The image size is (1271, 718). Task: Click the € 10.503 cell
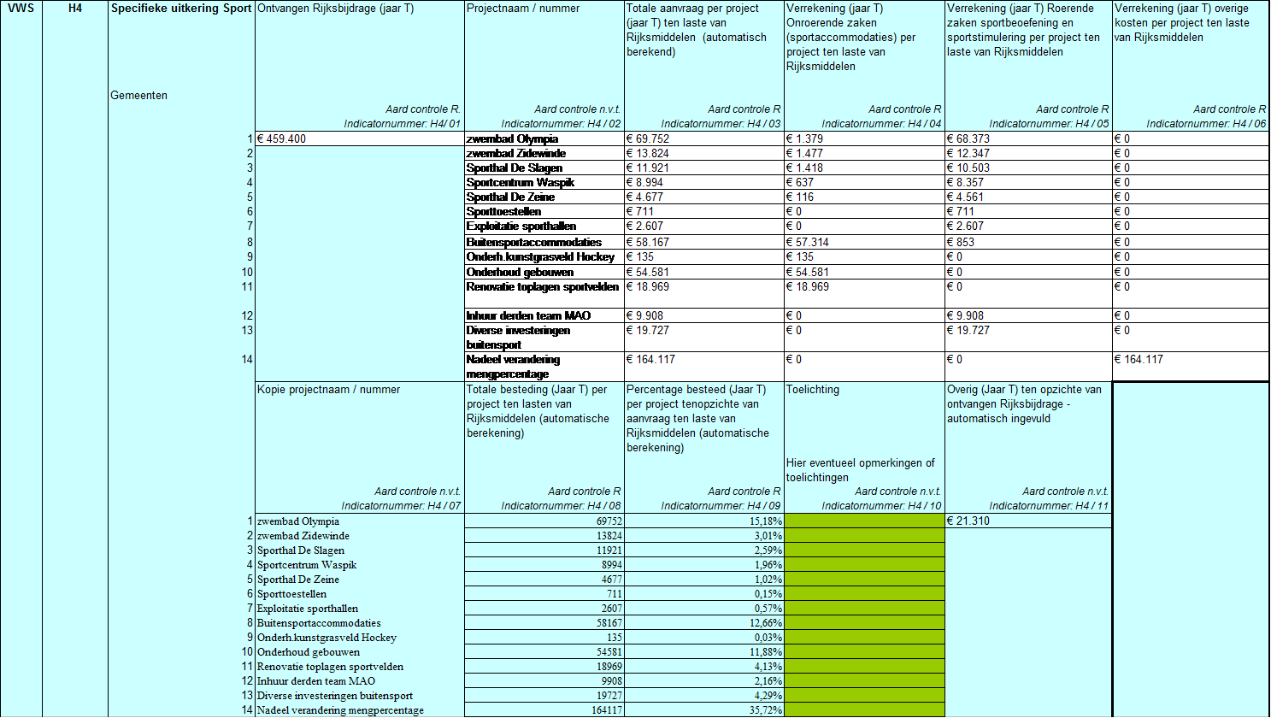click(1028, 168)
